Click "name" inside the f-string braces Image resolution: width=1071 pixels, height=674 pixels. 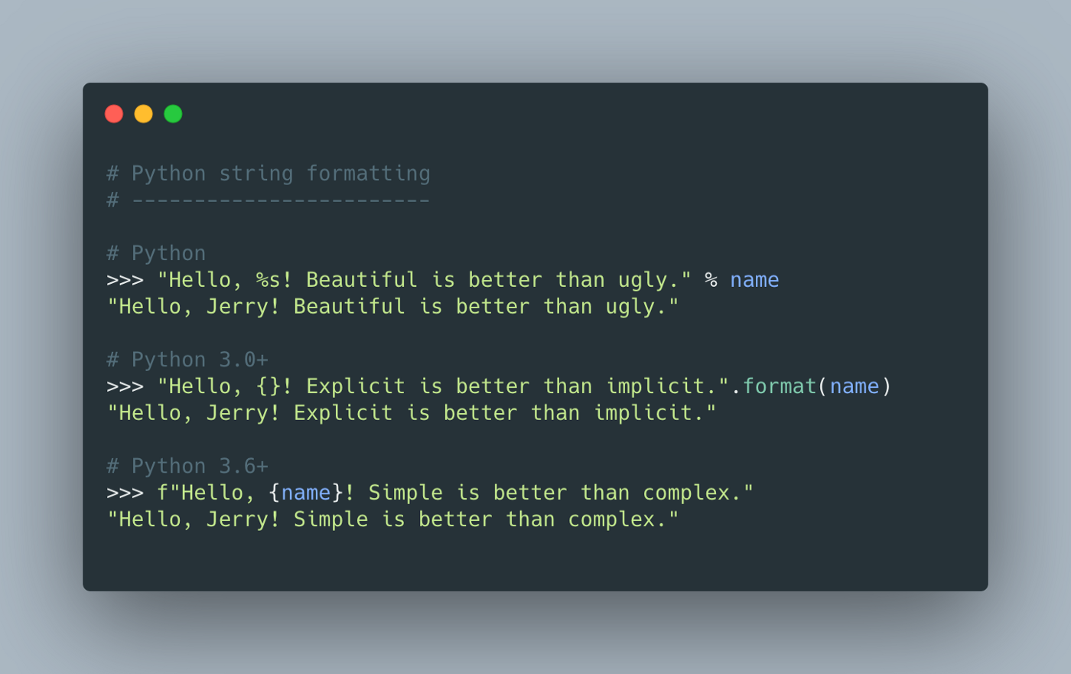(306, 493)
